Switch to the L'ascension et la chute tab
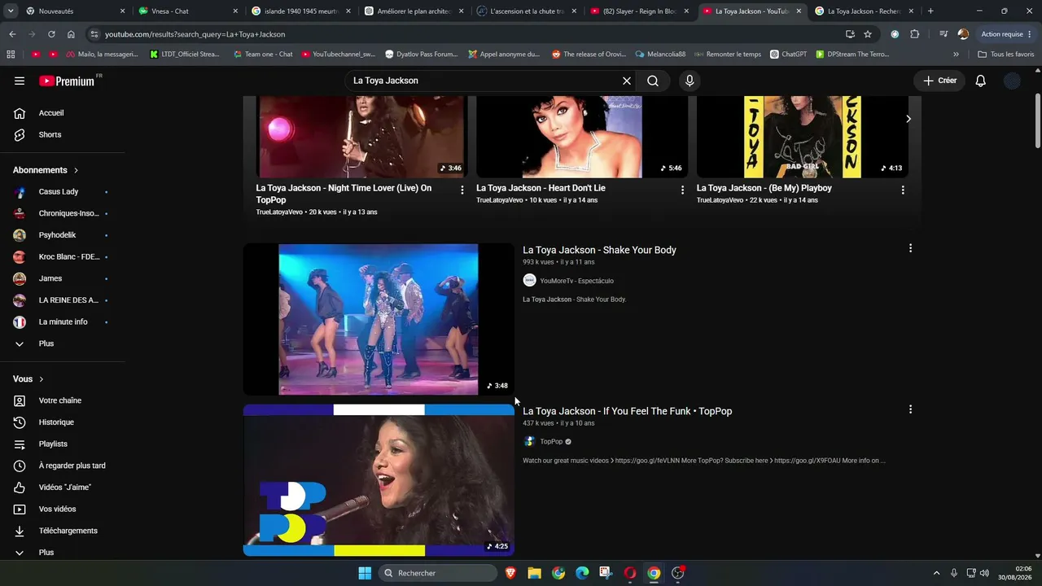The width and height of the screenshot is (1042, 586). tap(527, 11)
